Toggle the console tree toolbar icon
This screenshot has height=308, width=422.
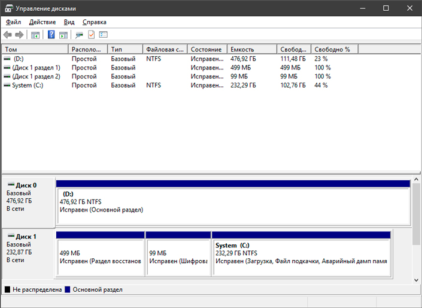pos(35,35)
